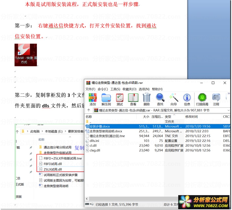The width and height of the screenshot is (232, 210).
Task: Click 走势类型升级版试用 folder
Action: 55,153
